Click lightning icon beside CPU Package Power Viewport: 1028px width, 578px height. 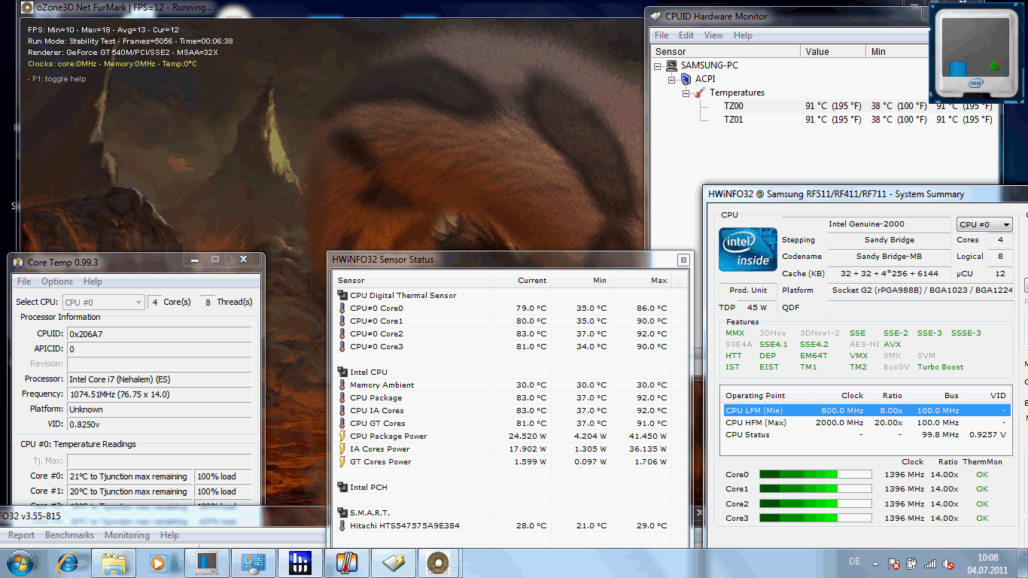click(342, 436)
